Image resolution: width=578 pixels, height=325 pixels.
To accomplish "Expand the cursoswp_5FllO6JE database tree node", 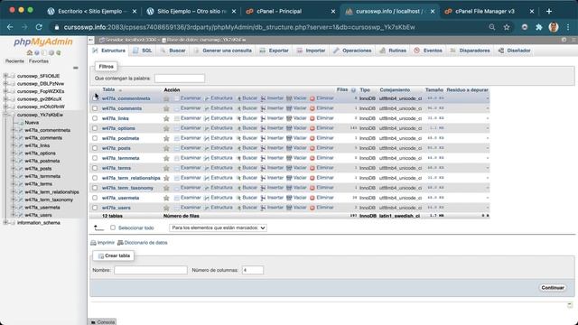I will [x=5, y=76].
